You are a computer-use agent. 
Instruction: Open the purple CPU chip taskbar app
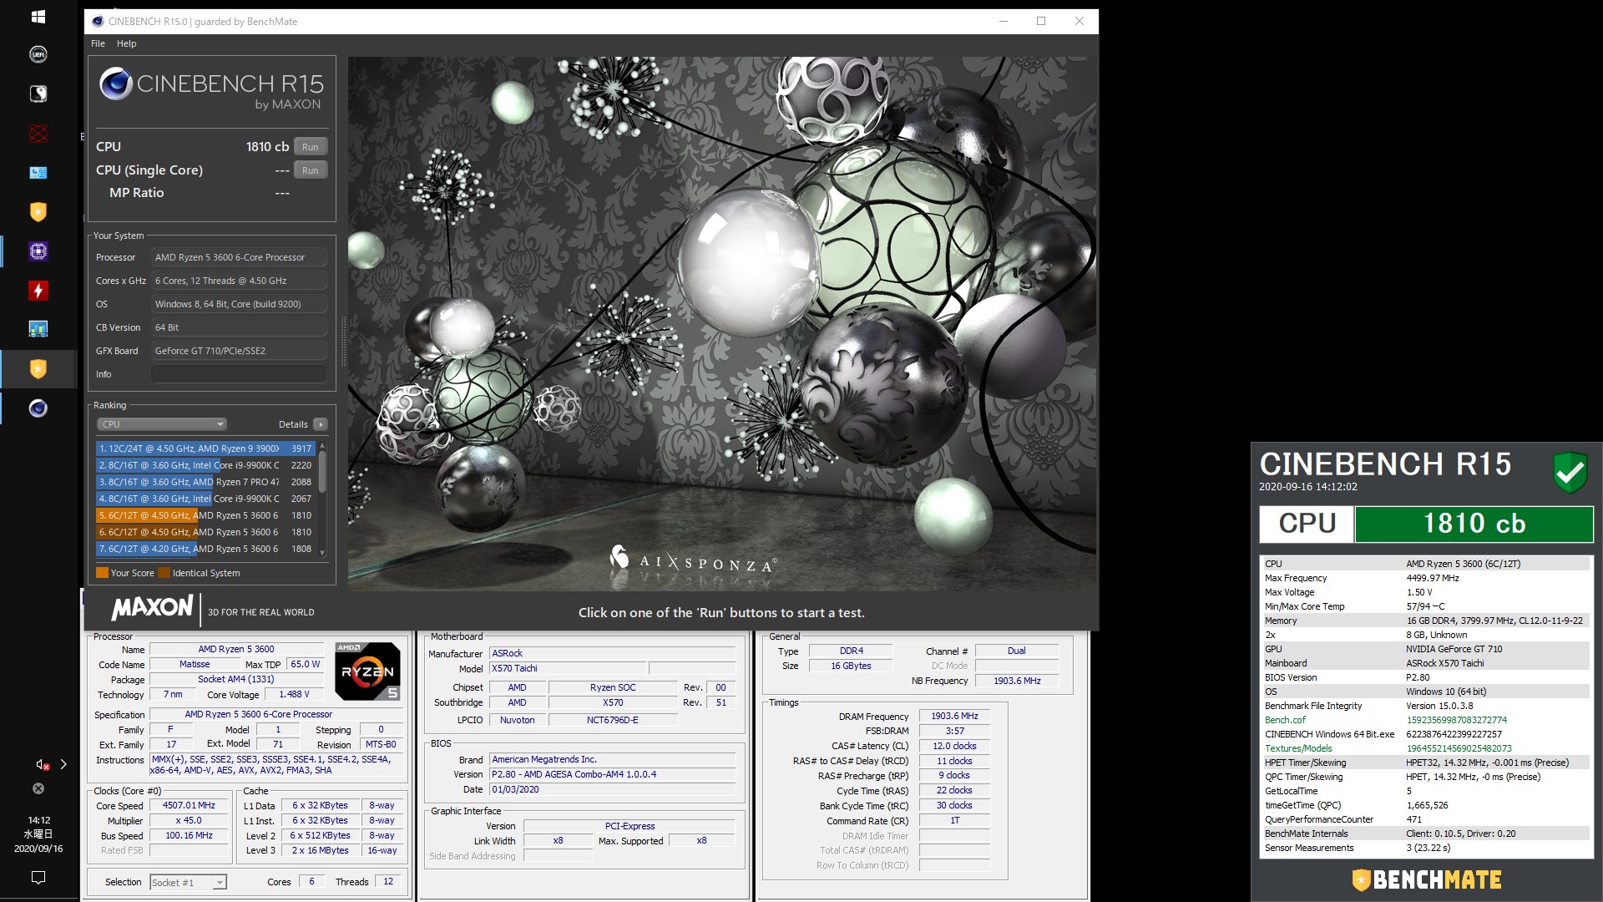pos(38,251)
